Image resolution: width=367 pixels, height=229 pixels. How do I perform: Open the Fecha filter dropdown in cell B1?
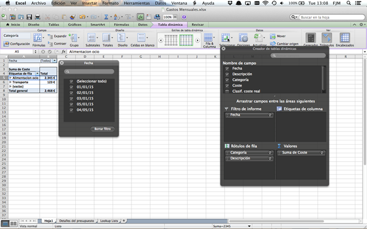point(54,60)
